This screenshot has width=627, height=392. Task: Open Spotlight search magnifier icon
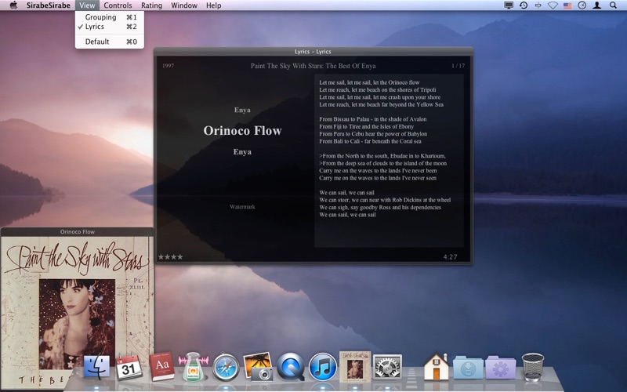tap(613, 5)
